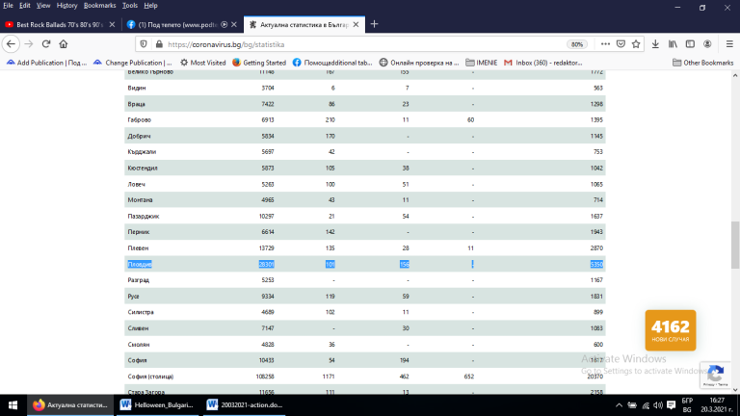This screenshot has width=740, height=416.
Task: Go to the Firefox home page
Action: coord(64,43)
